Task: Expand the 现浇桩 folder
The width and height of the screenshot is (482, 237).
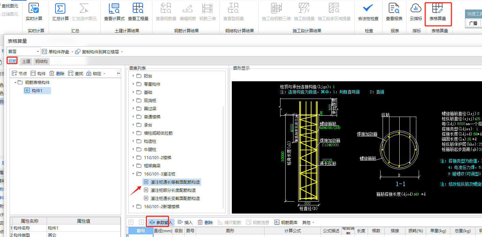Action: [x=133, y=100]
